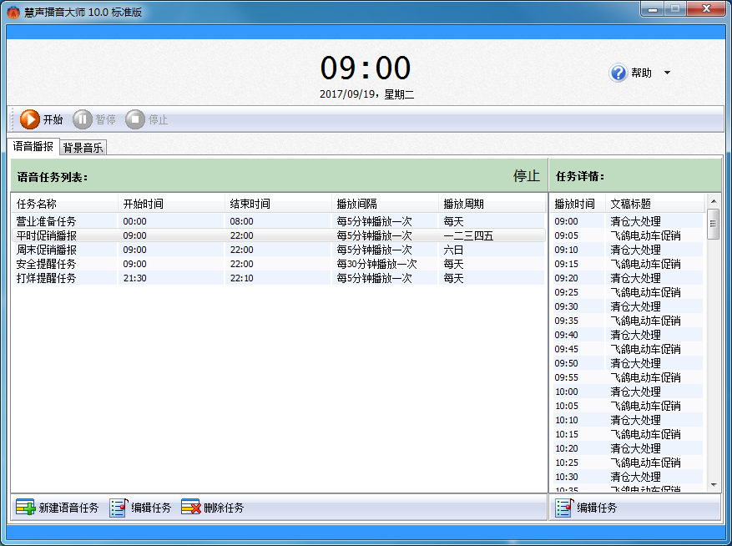Click the app logo in the title bar
The height and width of the screenshot is (546, 732).
(x=12, y=8)
